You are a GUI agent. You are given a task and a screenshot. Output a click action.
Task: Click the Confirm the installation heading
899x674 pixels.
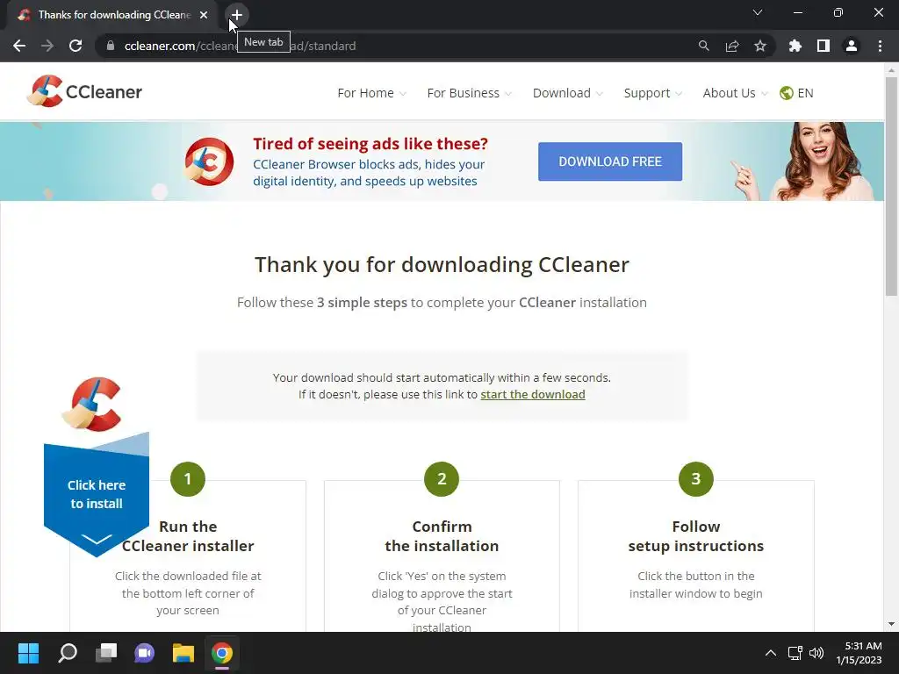[x=442, y=536]
